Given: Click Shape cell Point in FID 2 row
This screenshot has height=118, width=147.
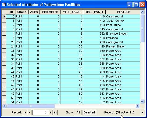Looking at the screenshot, I should coord(22,25).
